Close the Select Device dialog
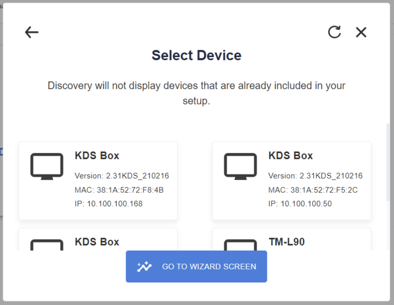 tap(361, 32)
